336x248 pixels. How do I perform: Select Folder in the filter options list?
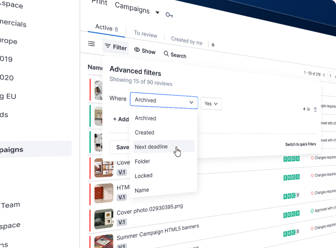click(143, 161)
